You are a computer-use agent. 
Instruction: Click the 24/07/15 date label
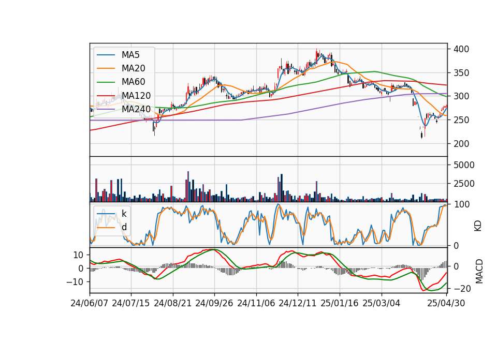tap(131, 303)
